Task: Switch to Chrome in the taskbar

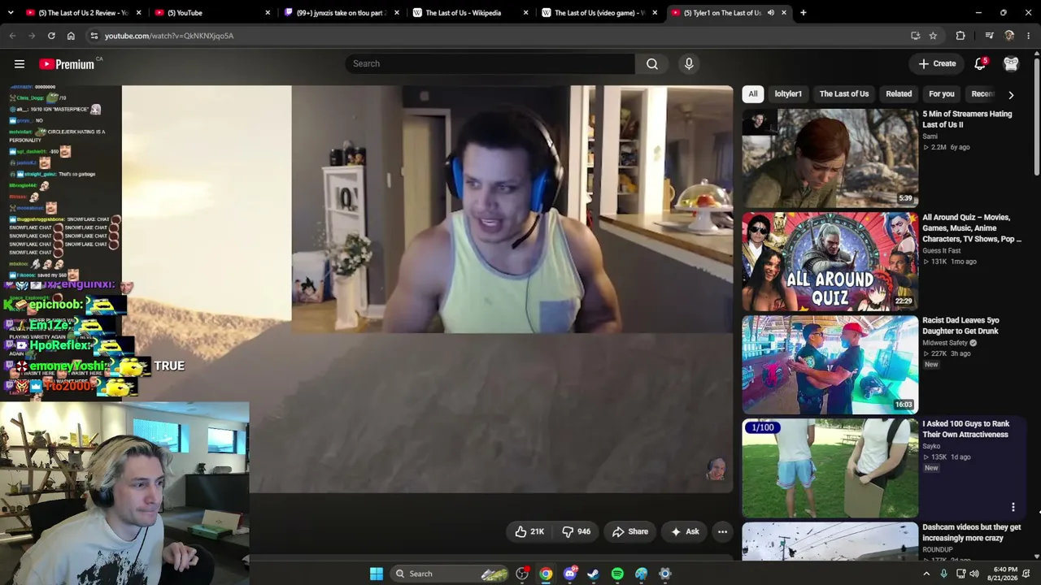Action: 546,574
